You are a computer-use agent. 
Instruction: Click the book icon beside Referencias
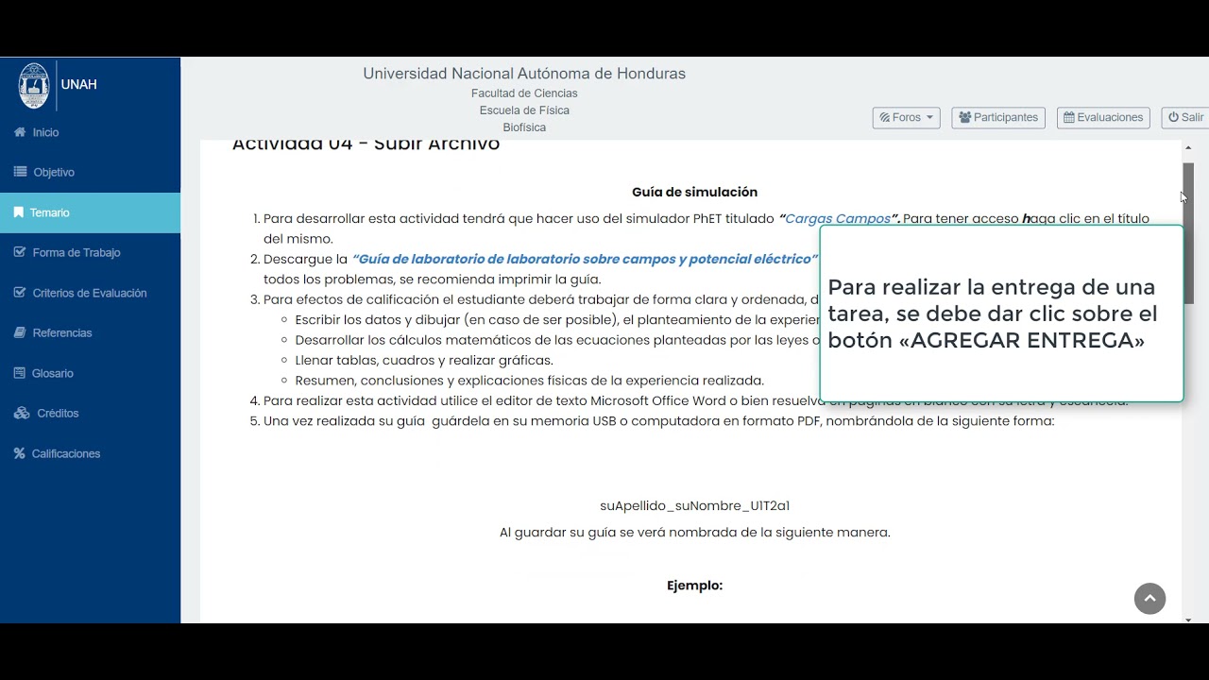coord(20,332)
